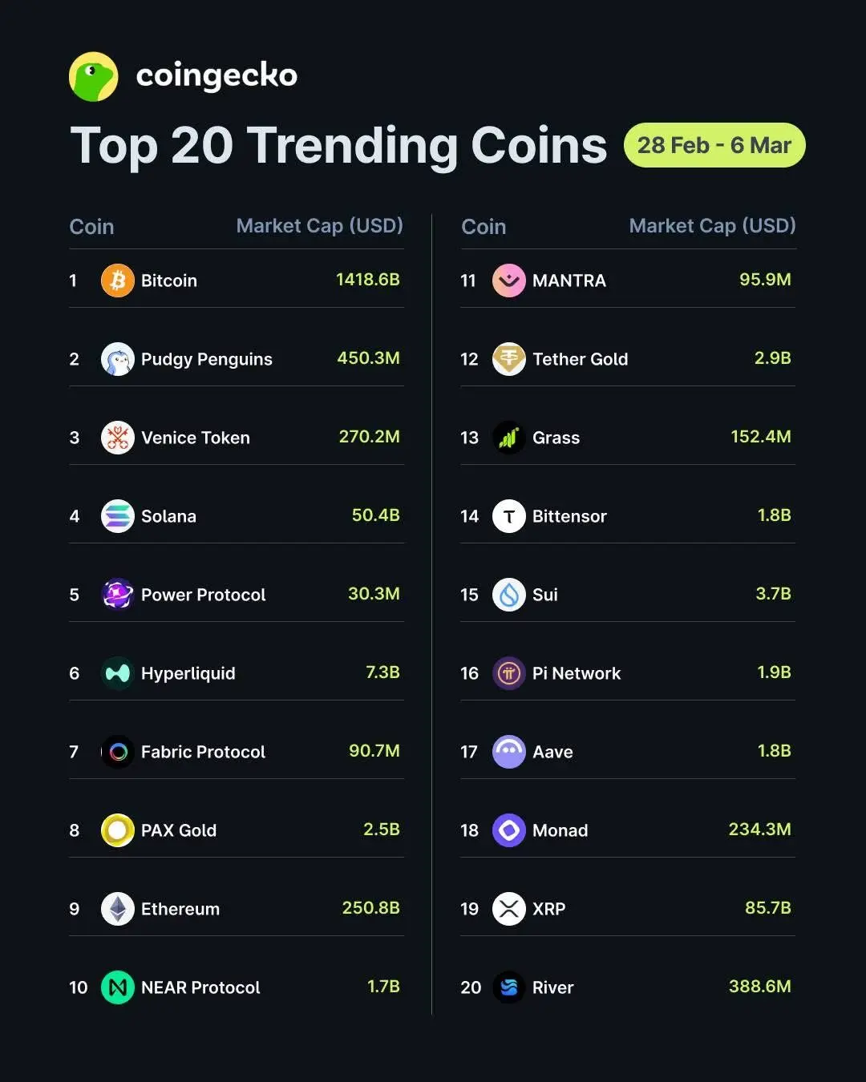
Task: Select the green NEAR Protocol icon
Action: 118,987
